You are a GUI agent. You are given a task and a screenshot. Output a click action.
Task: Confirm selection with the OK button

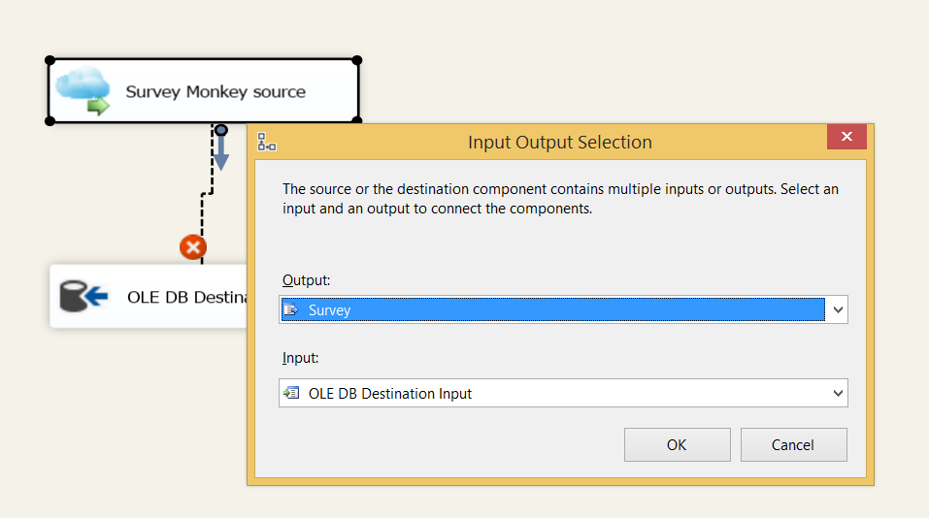678,444
